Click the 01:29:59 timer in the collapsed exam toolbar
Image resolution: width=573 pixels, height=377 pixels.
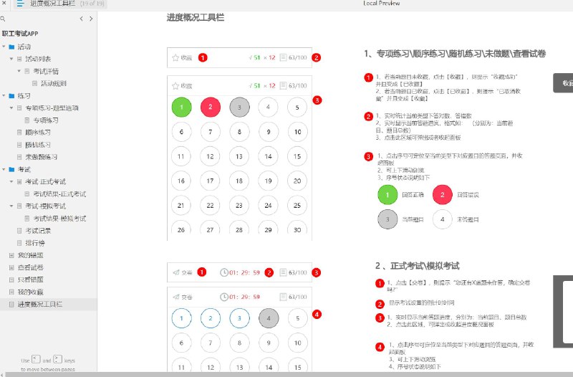[x=244, y=272]
